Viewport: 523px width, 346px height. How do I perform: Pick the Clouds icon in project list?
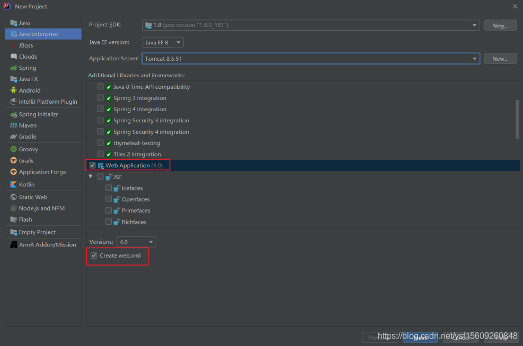14,57
